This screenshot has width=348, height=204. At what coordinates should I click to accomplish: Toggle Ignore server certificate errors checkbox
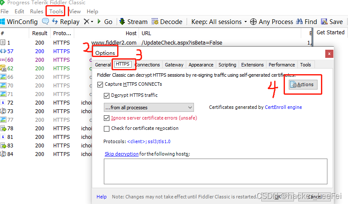pos(106,118)
